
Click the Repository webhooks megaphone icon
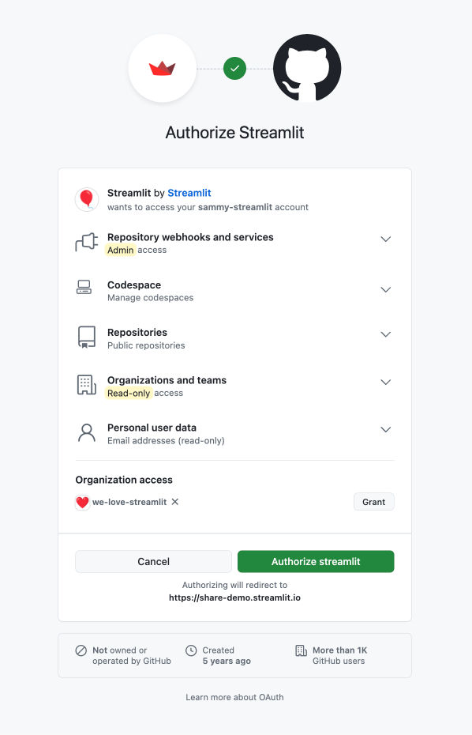(87, 243)
